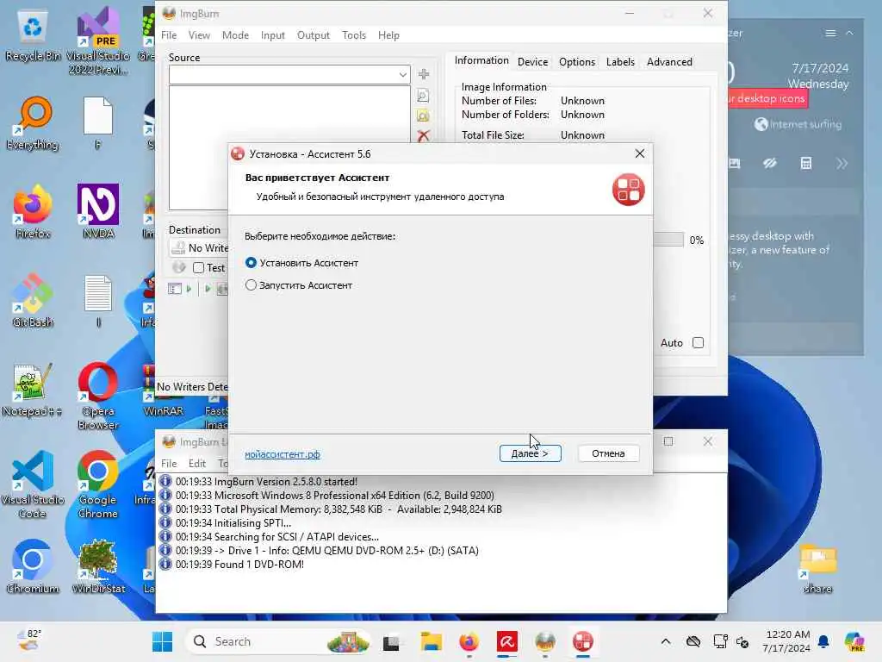This screenshot has height=662, width=882.
Task: Switch to the Information tab in ImgBurn
Action: click(481, 61)
